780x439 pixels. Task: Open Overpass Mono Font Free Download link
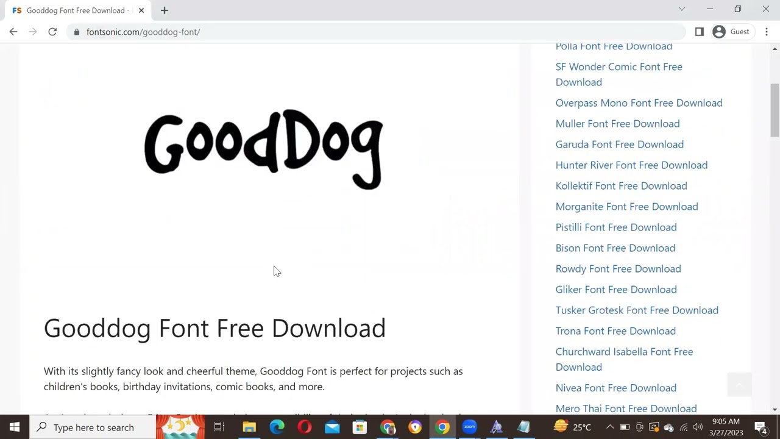click(639, 103)
